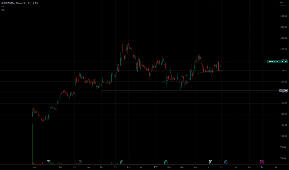This screenshot has width=289, height=170.
Task: Click the CRAFTSMAN AUTOMATION LTD symbol title
Action: 20,3
